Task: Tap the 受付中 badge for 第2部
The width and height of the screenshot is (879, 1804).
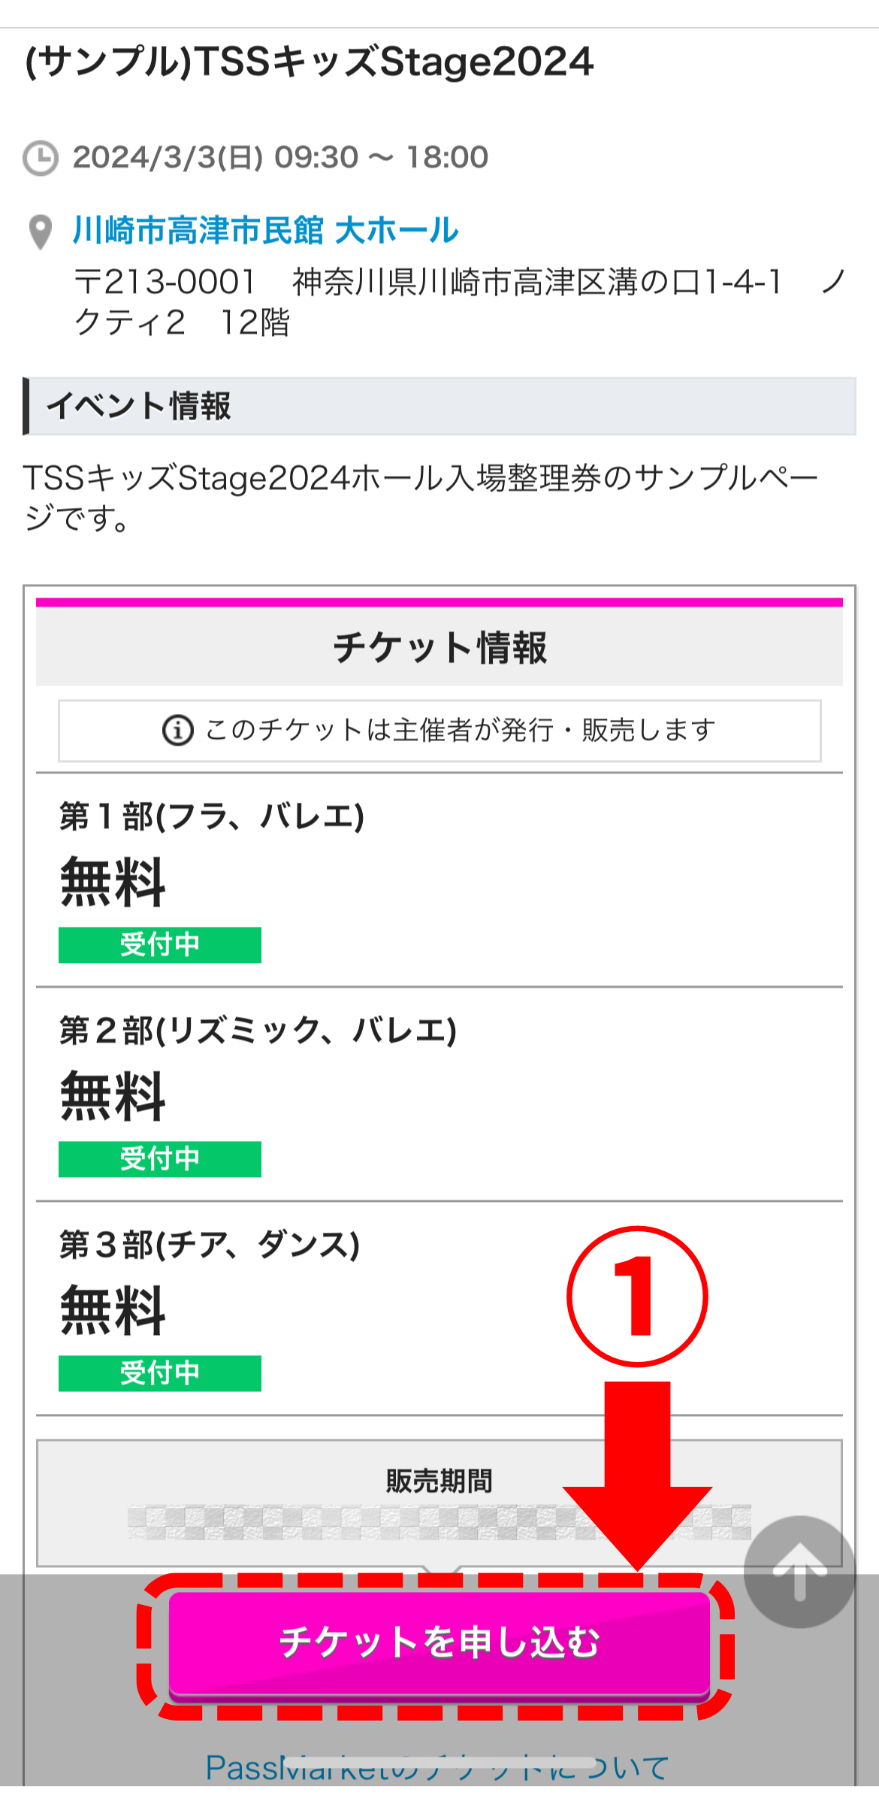Action: (x=160, y=1159)
